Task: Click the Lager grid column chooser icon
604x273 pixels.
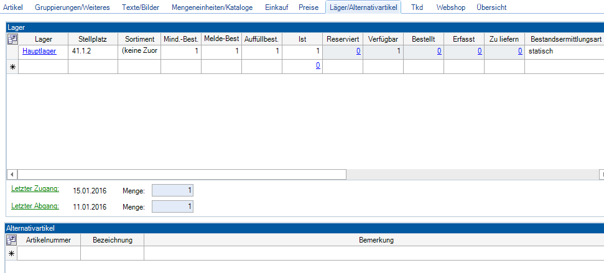Action: pyautogui.click(x=12, y=39)
